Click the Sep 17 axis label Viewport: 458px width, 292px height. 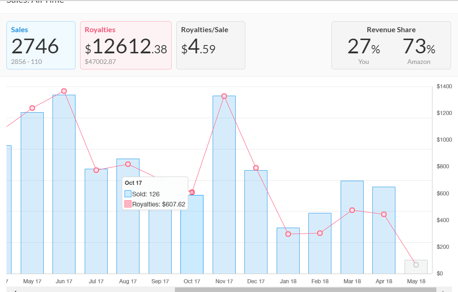[x=160, y=281]
